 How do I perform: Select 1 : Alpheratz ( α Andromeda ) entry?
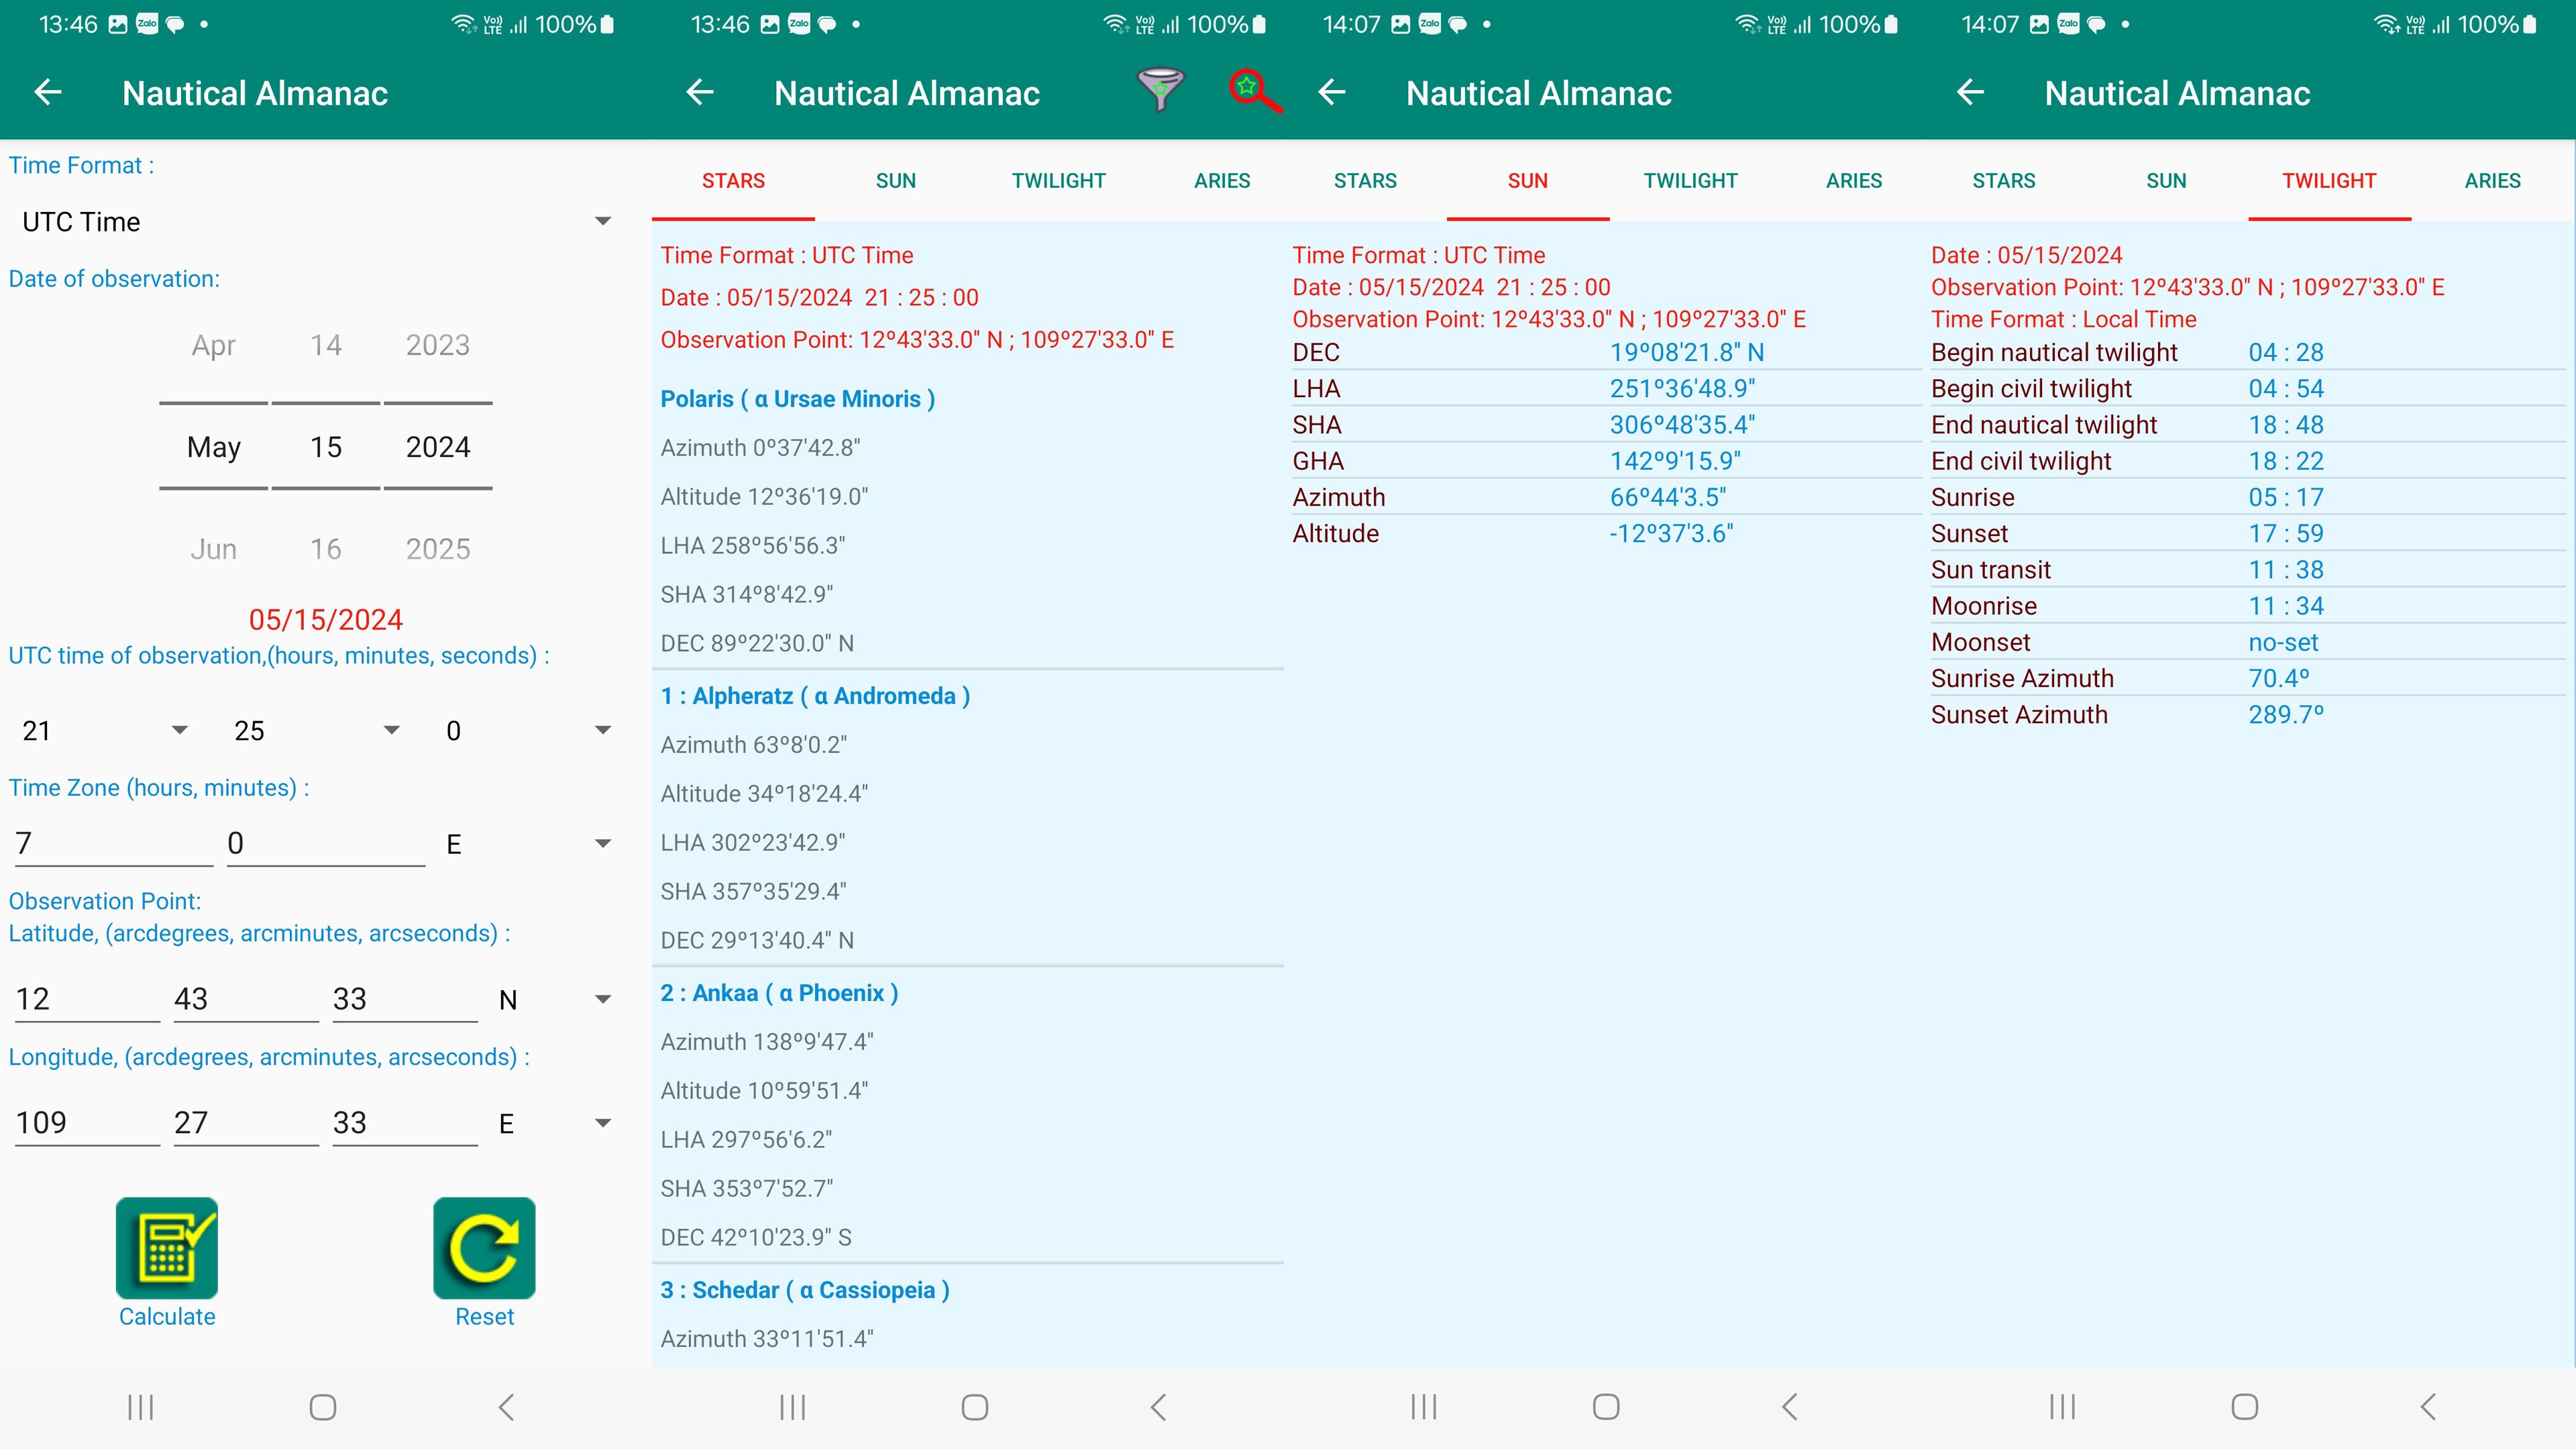pos(815,696)
